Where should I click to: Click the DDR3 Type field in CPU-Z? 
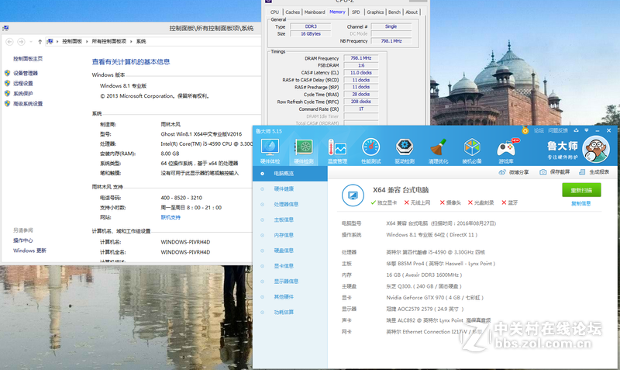point(311,26)
